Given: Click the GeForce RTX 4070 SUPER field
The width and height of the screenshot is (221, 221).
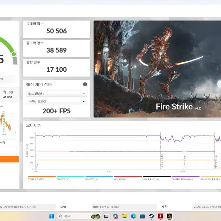Looking at the screenshot, I should click(x=28, y=207).
